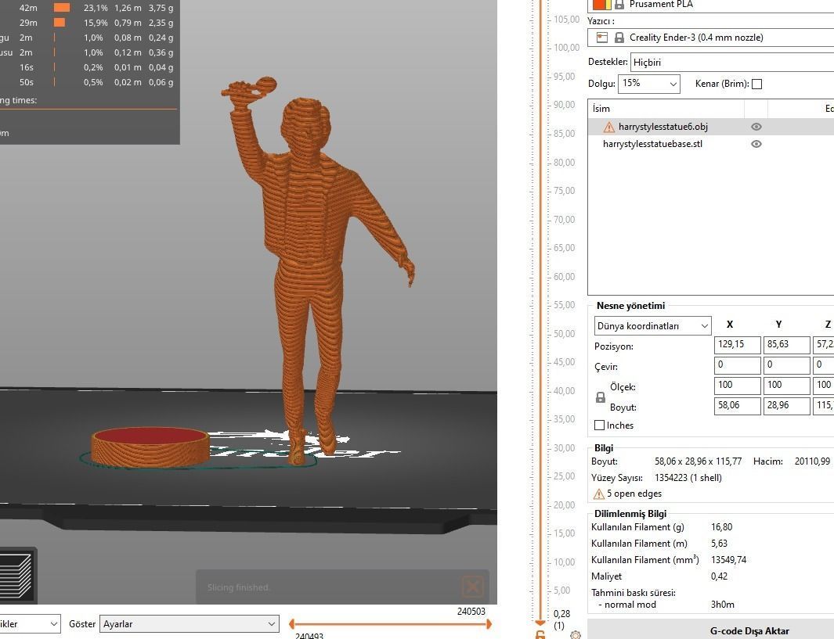Screen dimensions: 834x639
Task: Click the layers preview view icon
Action: click(16, 576)
